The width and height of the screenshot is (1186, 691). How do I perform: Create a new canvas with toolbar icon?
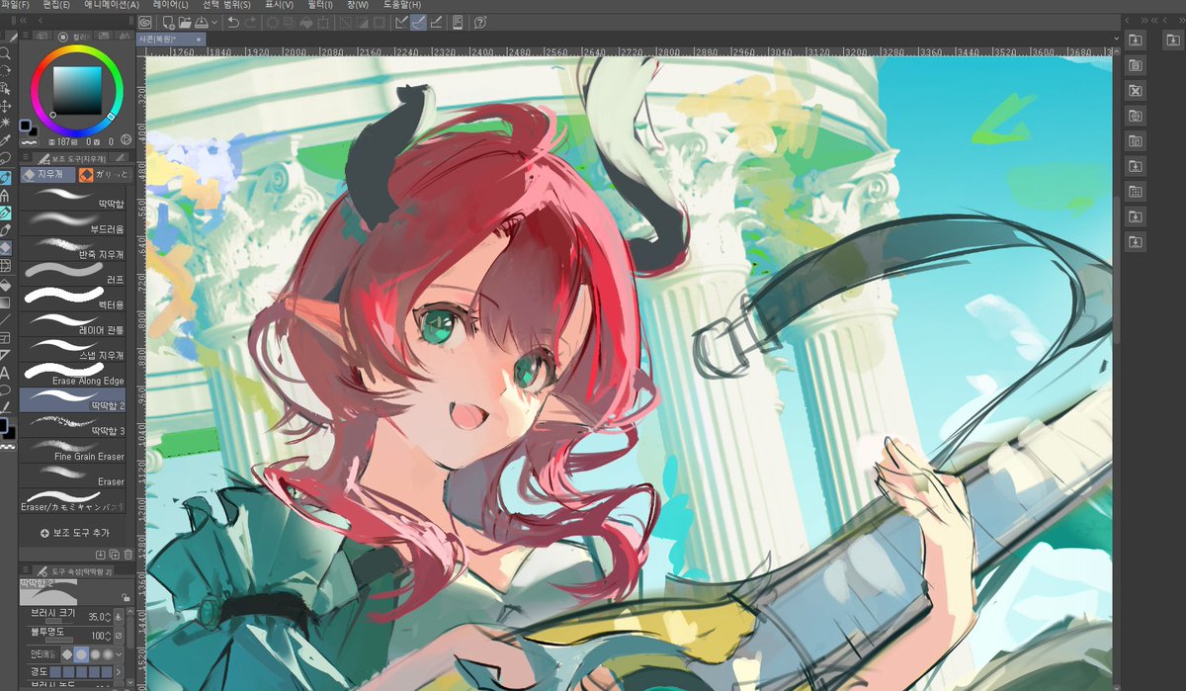coord(170,22)
